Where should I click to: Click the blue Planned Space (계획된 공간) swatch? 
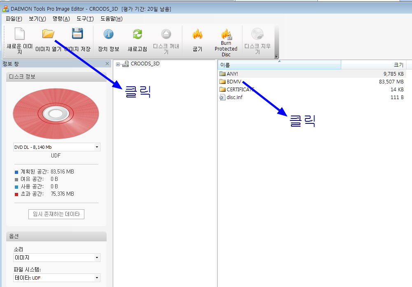point(16,172)
